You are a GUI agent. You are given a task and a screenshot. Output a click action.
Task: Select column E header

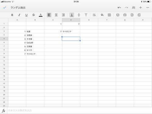[89, 20]
